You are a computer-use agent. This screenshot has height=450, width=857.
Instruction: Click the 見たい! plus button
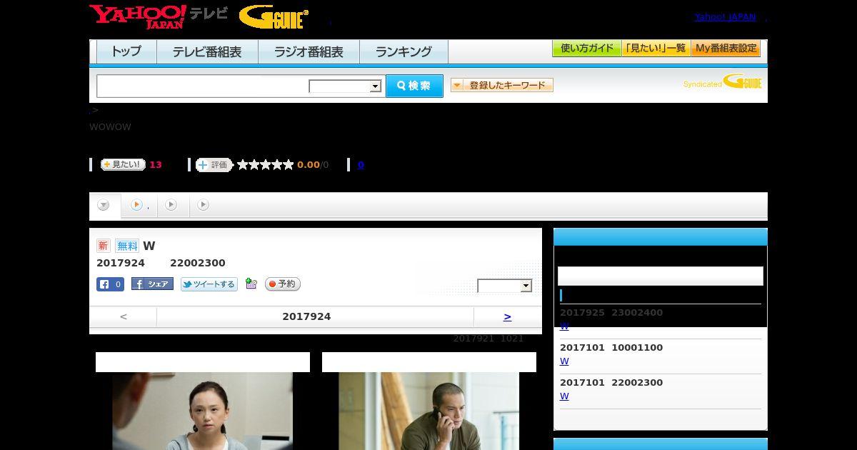(x=123, y=164)
